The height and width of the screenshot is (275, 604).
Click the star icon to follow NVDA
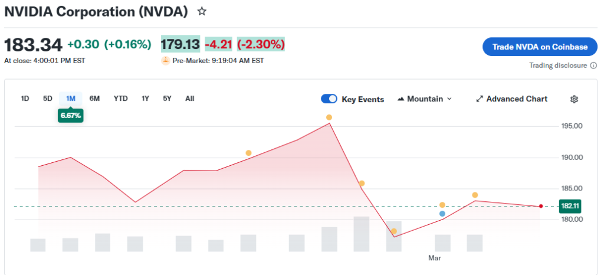202,11
